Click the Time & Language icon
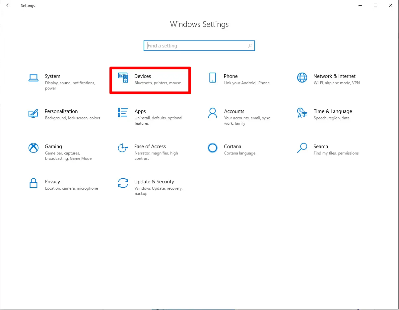The width and height of the screenshot is (399, 310). point(302,113)
